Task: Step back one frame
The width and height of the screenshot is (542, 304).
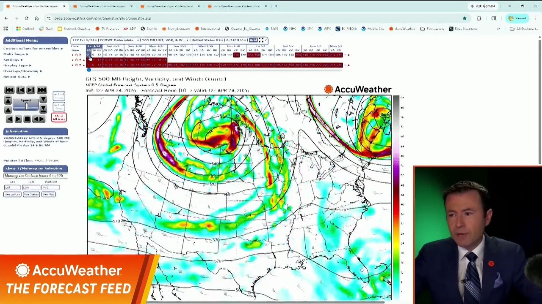Action: coord(20,90)
